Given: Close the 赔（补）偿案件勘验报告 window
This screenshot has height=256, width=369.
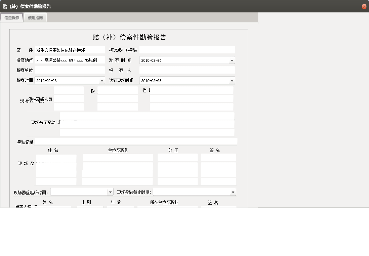Looking at the screenshot, I should [x=364, y=6].
